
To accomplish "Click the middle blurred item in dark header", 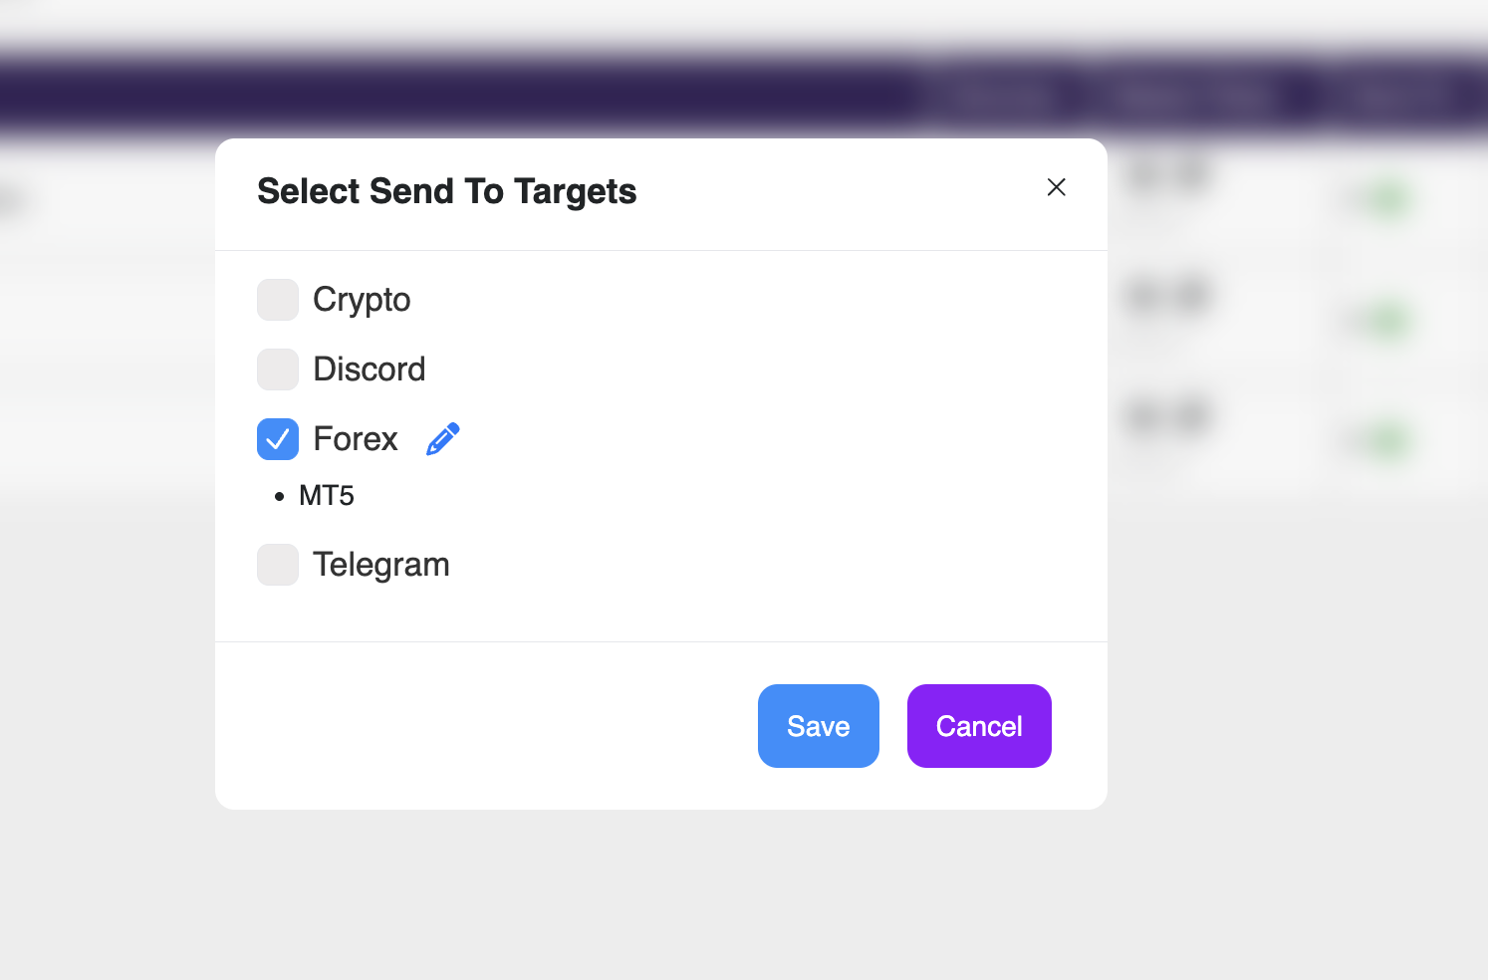I will click(1193, 98).
